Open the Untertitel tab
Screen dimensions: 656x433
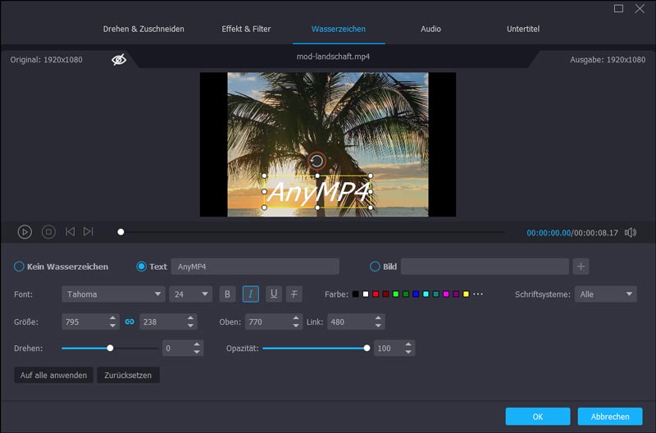(x=523, y=29)
